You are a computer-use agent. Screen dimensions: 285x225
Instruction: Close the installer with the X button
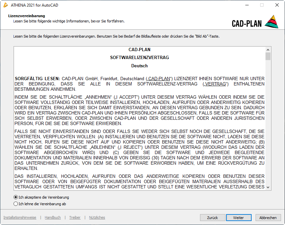coord(277,5)
